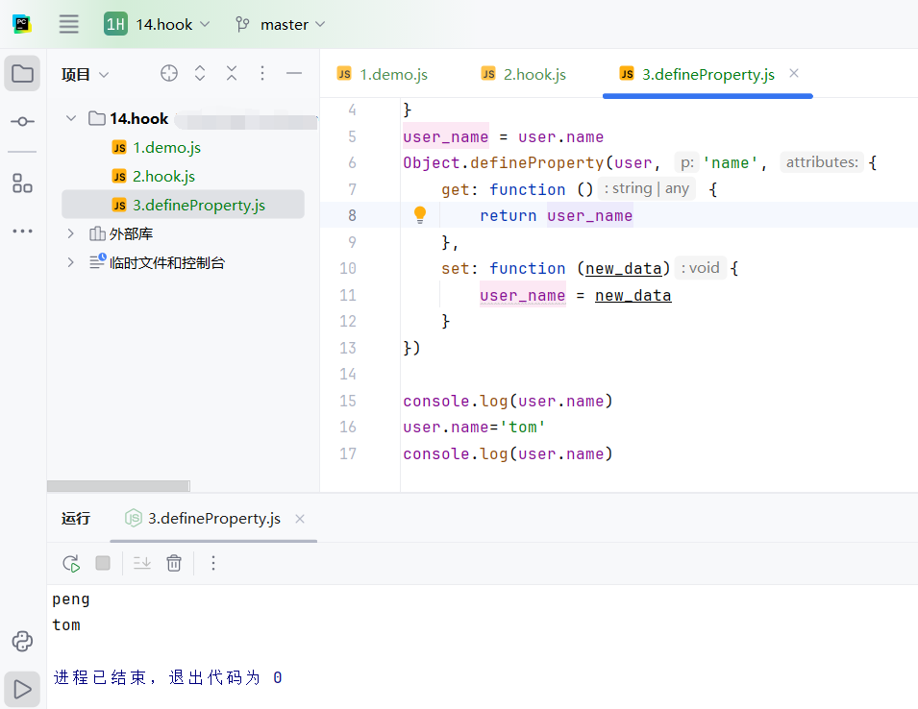The width and height of the screenshot is (918, 709).
Task: Click 'peng' in console output
Action: [71, 599]
